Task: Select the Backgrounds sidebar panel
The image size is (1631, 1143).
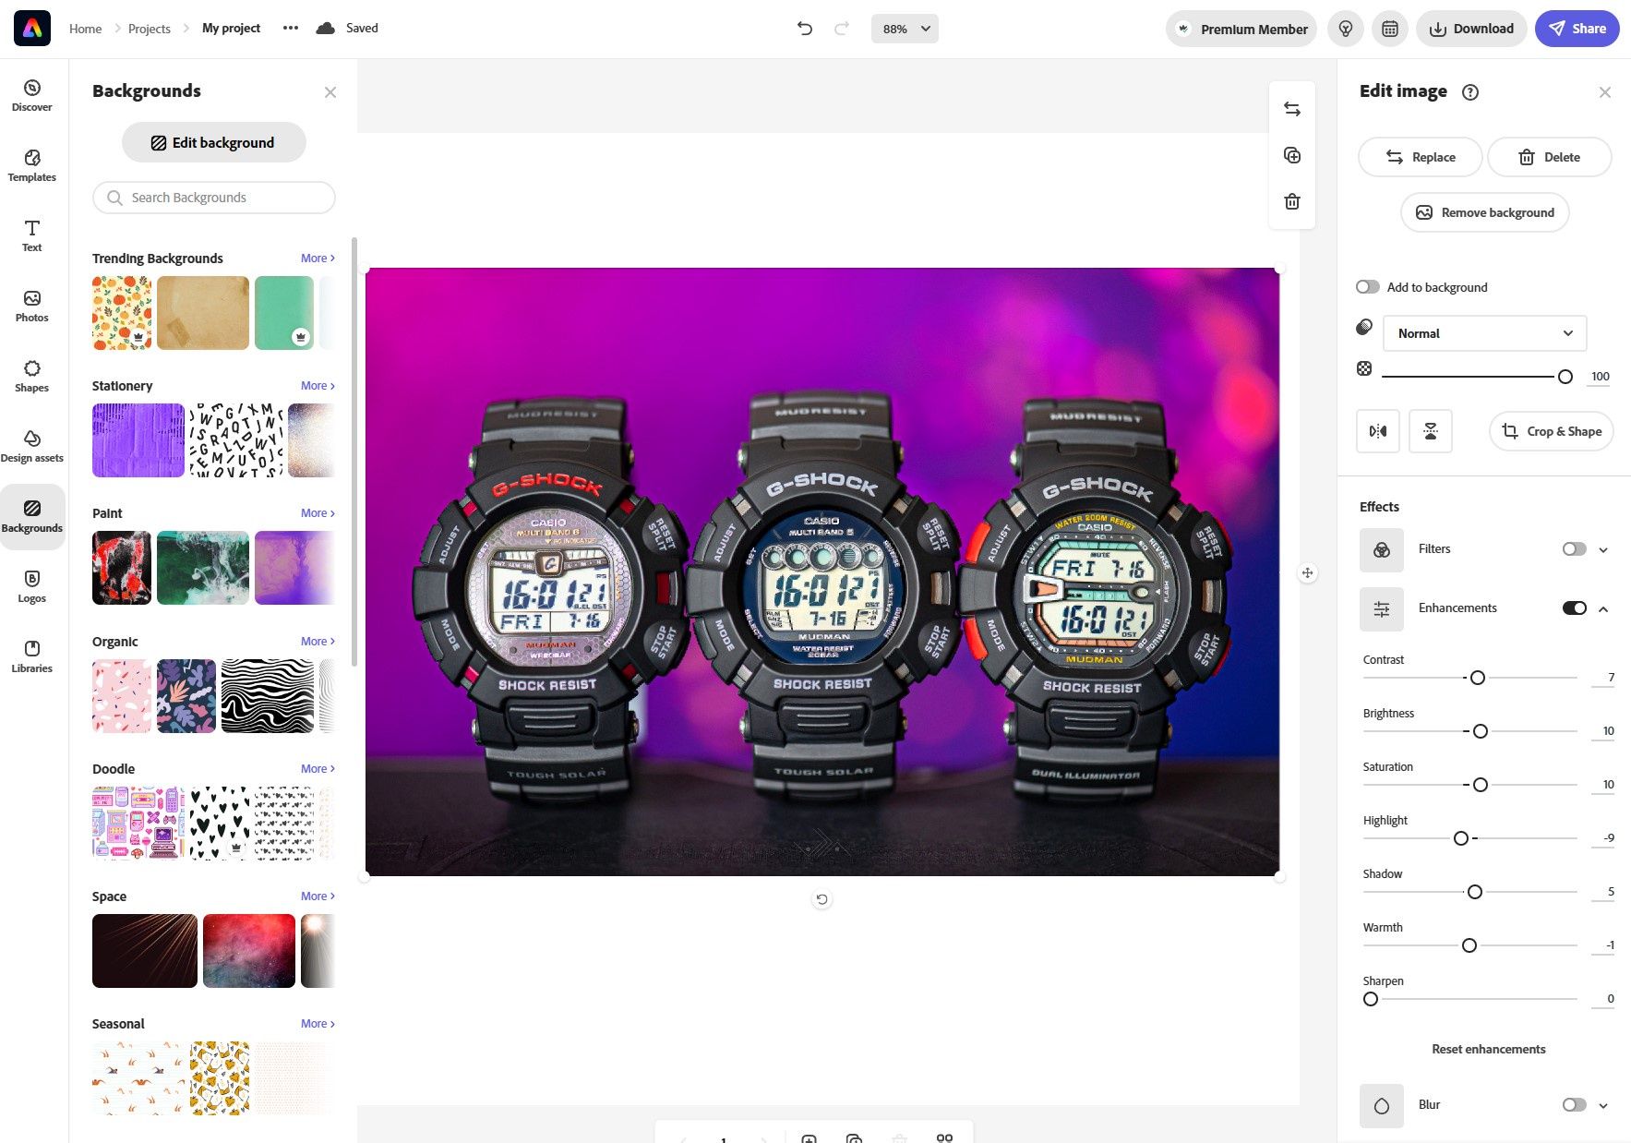Action: pos(32,516)
